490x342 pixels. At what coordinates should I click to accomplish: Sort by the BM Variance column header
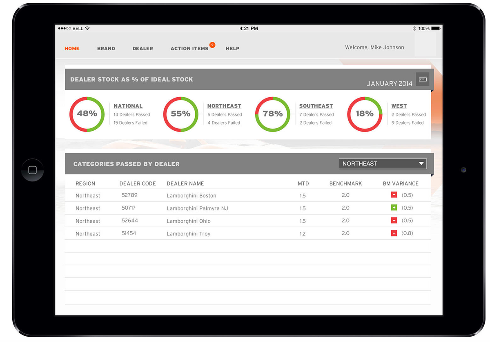(x=401, y=184)
